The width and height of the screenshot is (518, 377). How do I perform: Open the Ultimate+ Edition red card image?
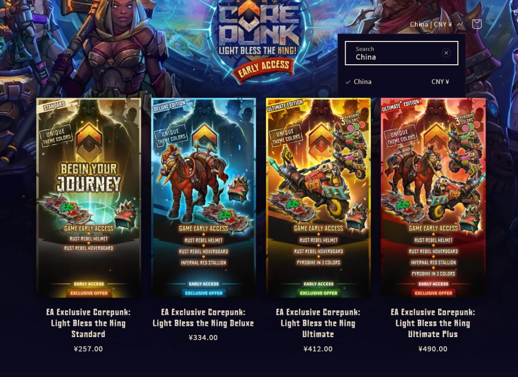click(433, 198)
